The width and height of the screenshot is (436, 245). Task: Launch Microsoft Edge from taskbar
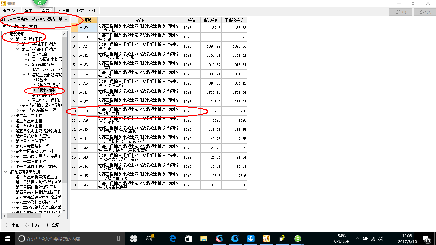173,239
